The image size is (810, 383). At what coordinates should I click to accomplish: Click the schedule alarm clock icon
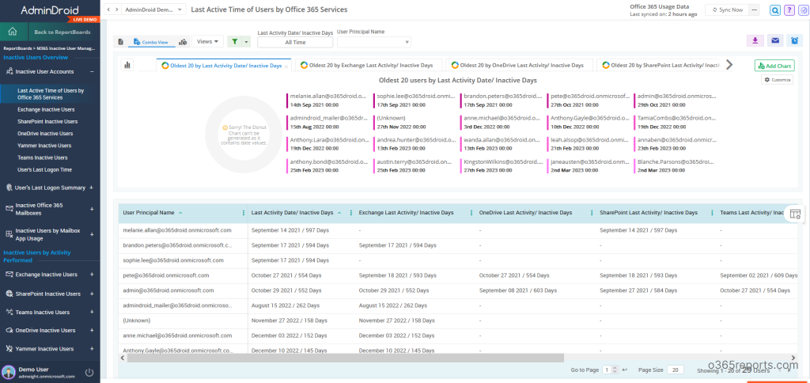pos(794,41)
